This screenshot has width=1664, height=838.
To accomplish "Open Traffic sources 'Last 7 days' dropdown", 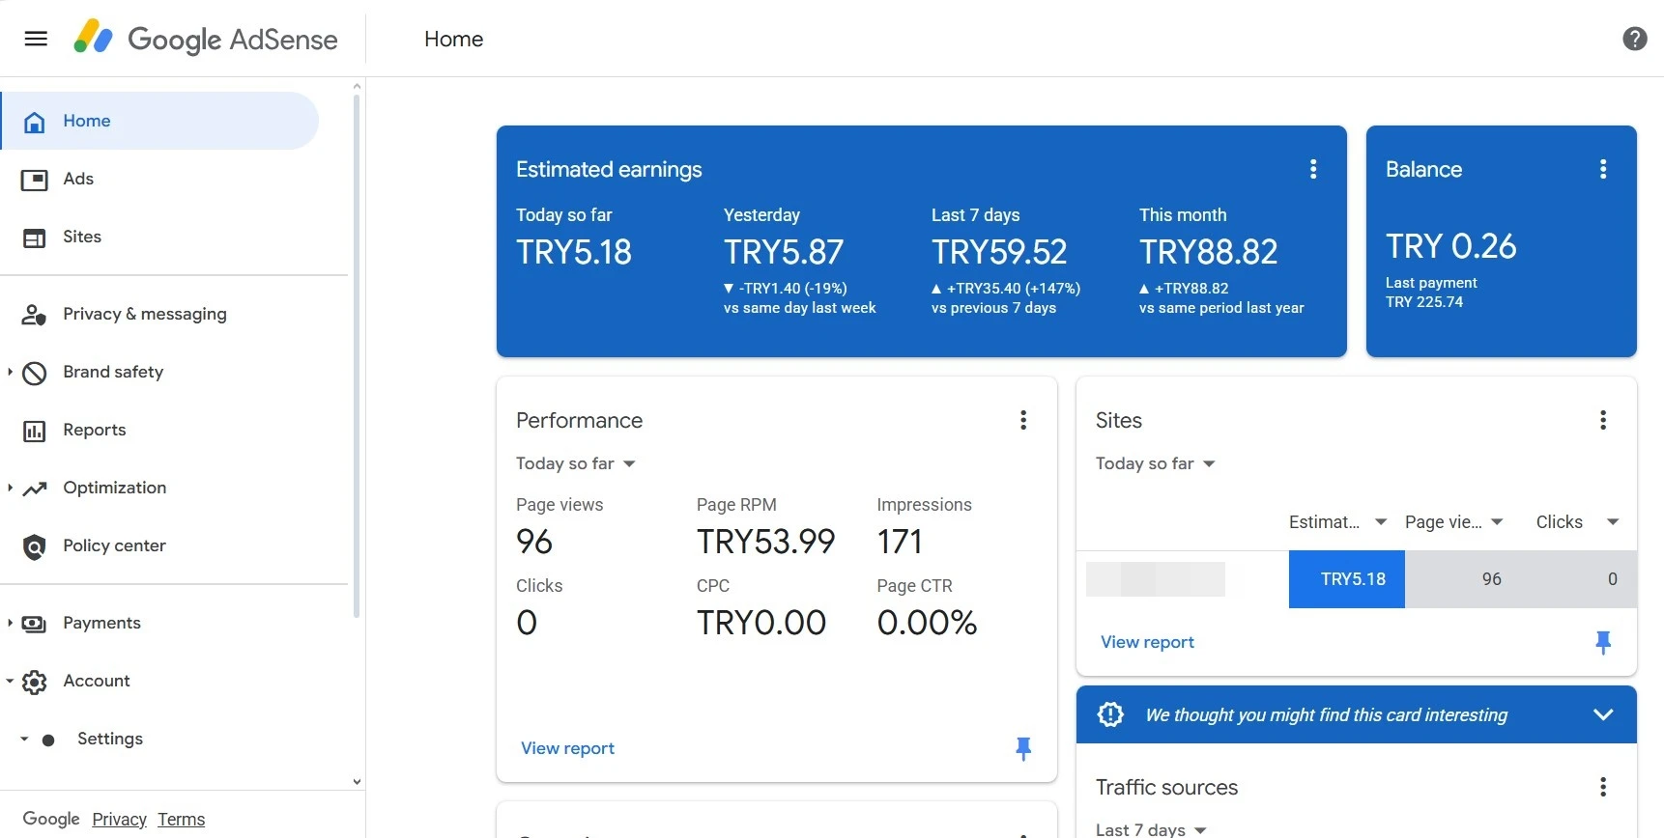I will (x=1151, y=829).
